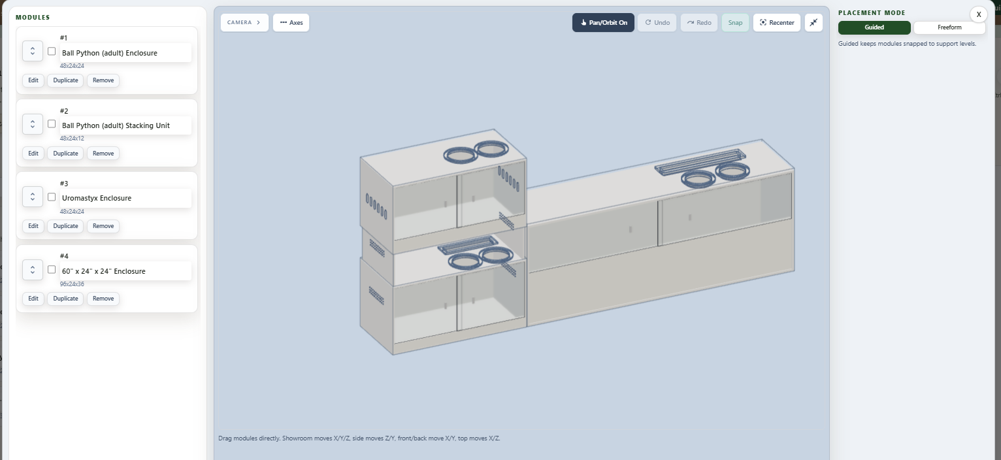Edit the Ball Python (adult) Enclosure name field
Viewport: 1001px width, 460px height.
pos(125,53)
